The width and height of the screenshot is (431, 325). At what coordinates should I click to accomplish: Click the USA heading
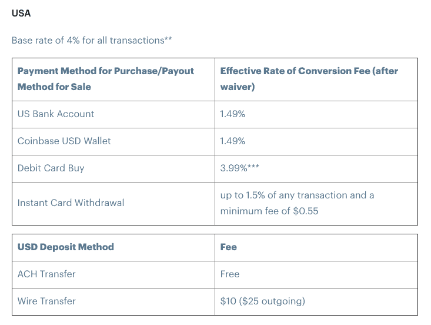(21, 14)
